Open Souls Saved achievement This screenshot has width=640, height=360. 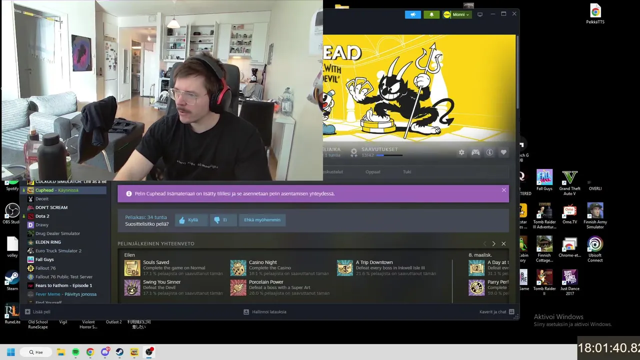point(174,268)
